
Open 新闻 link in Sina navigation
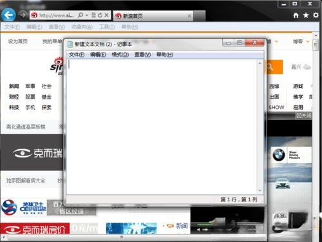14,86
